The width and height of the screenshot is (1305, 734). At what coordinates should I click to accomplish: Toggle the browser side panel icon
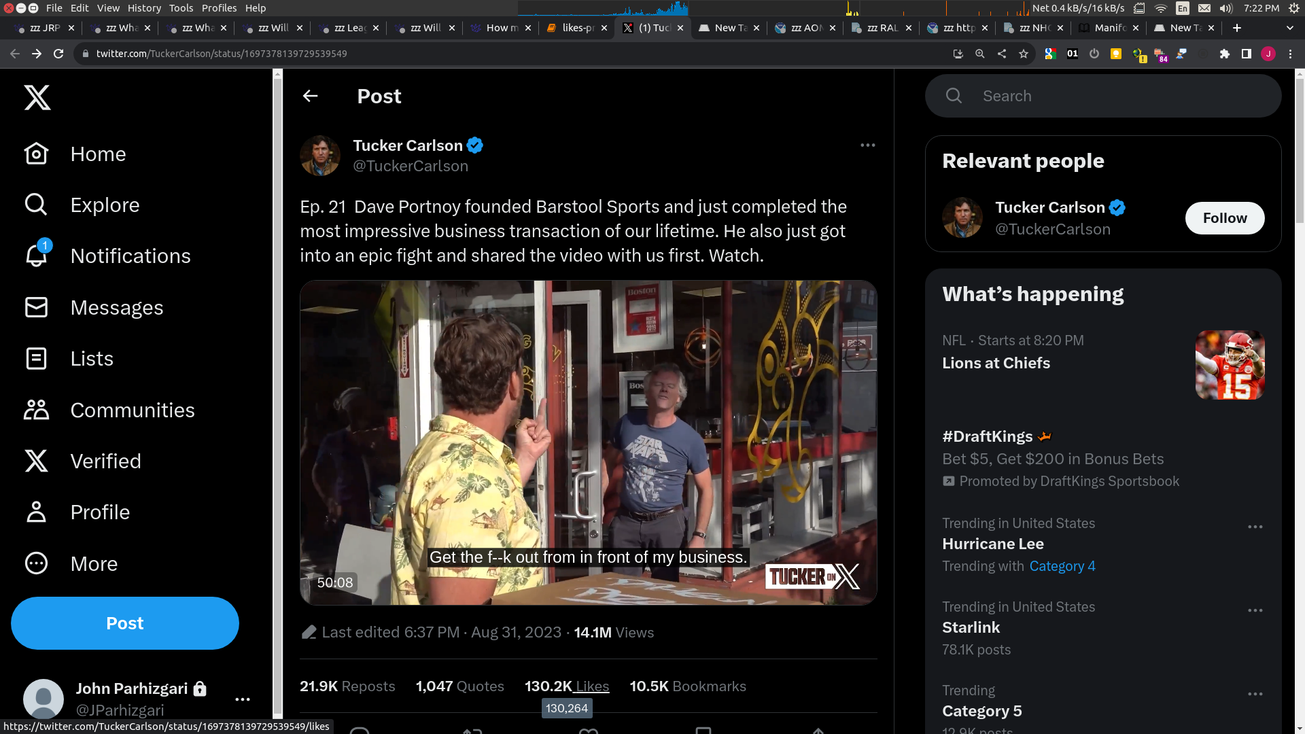(x=1247, y=54)
